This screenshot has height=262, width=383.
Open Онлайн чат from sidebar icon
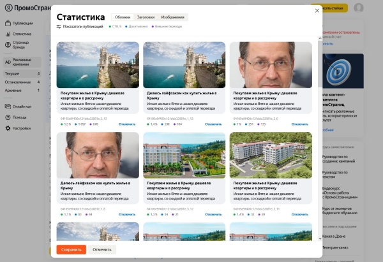click(x=8, y=106)
